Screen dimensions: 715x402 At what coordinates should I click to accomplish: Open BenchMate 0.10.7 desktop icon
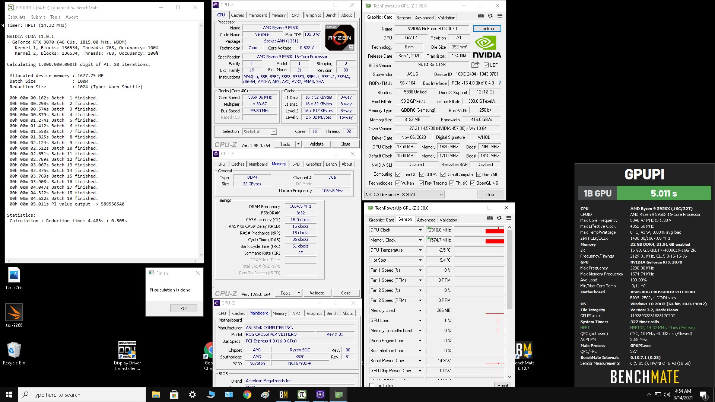coord(524,355)
